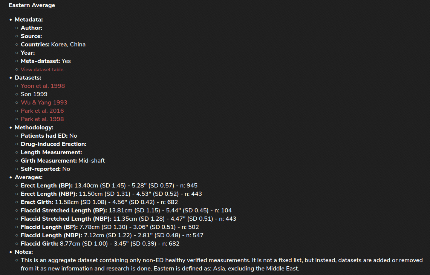Open the Park et al. 2016 dataset
This screenshot has height=275, width=430.
pyautogui.click(x=42, y=111)
